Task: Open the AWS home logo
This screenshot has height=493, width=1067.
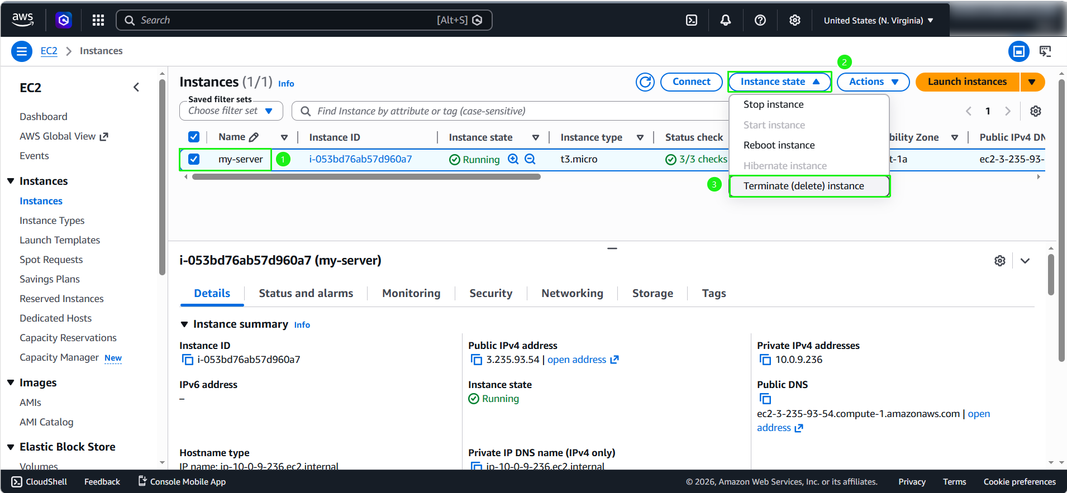Action: tap(23, 20)
